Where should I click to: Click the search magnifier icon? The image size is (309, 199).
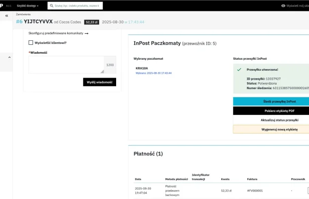click(x=52, y=5)
